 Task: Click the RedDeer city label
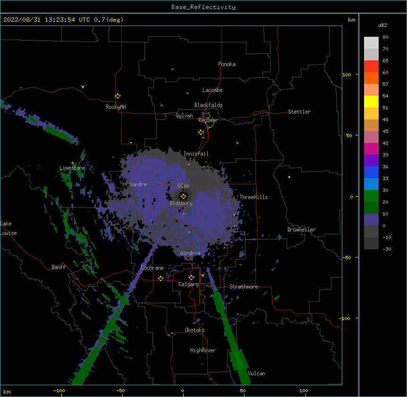[208, 120]
